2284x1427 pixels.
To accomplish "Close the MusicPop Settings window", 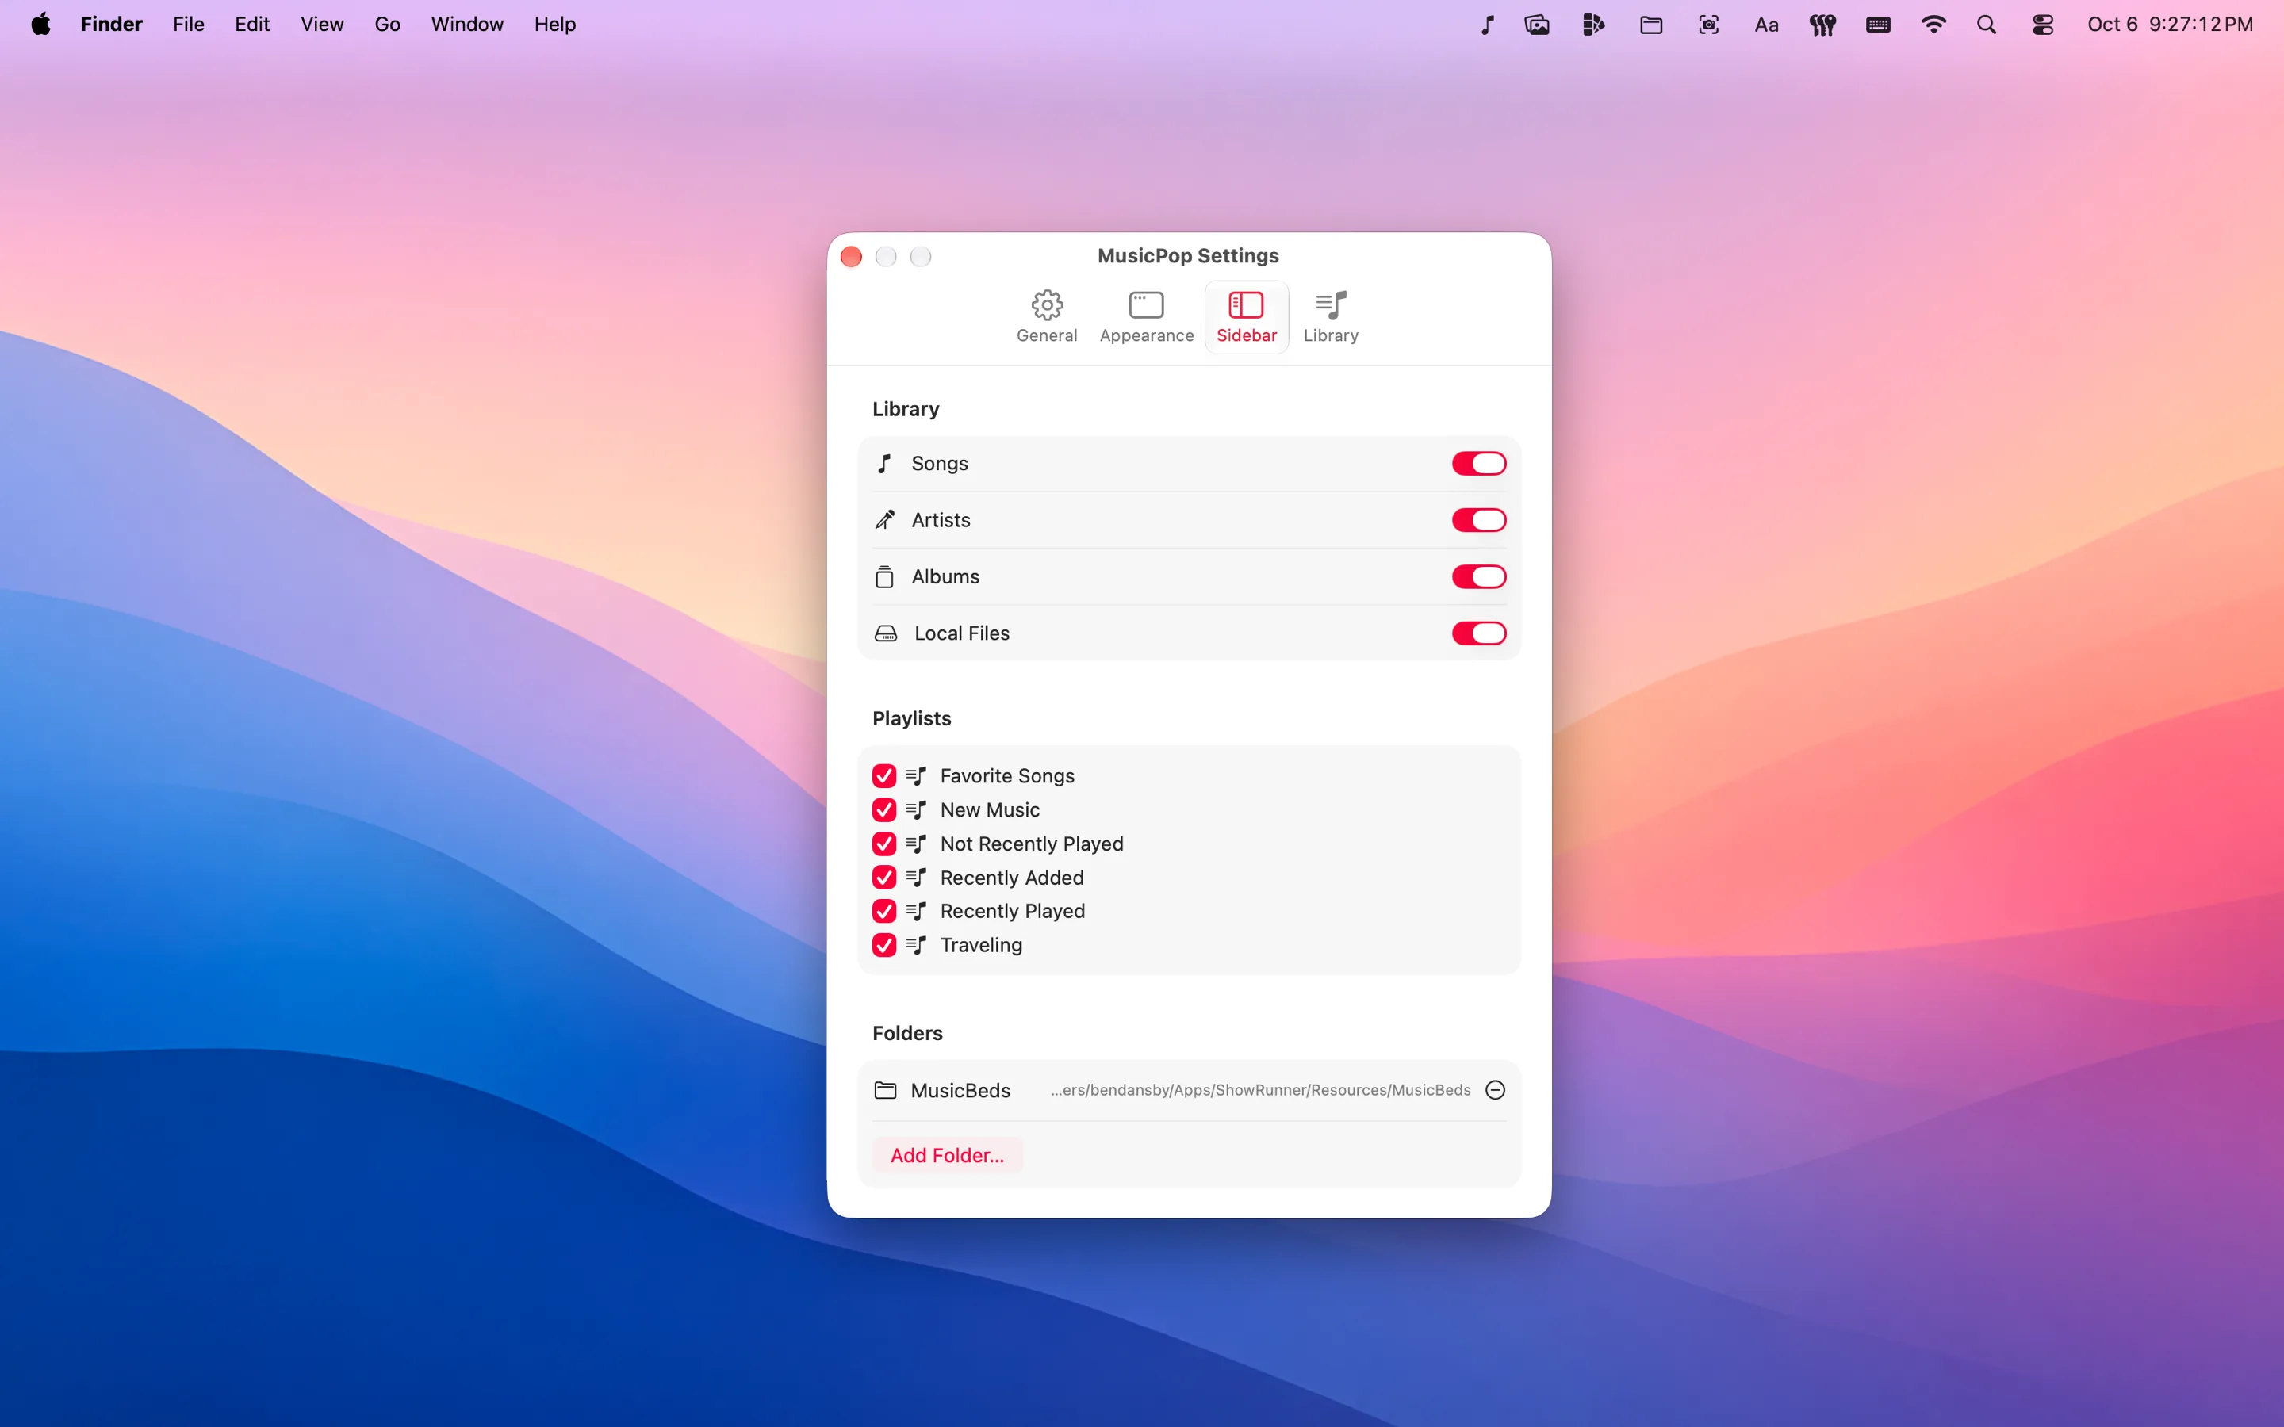I will [x=851, y=257].
